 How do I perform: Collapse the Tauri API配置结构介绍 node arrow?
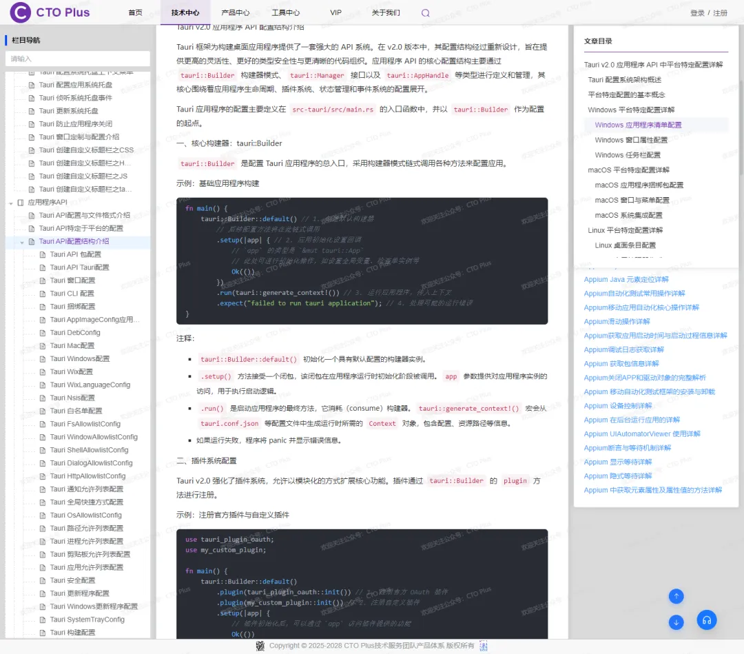pyautogui.click(x=22, y=242)
